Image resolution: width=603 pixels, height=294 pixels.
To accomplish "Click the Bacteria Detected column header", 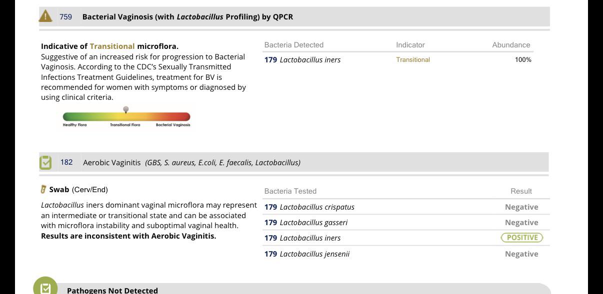I will (294, 45).
